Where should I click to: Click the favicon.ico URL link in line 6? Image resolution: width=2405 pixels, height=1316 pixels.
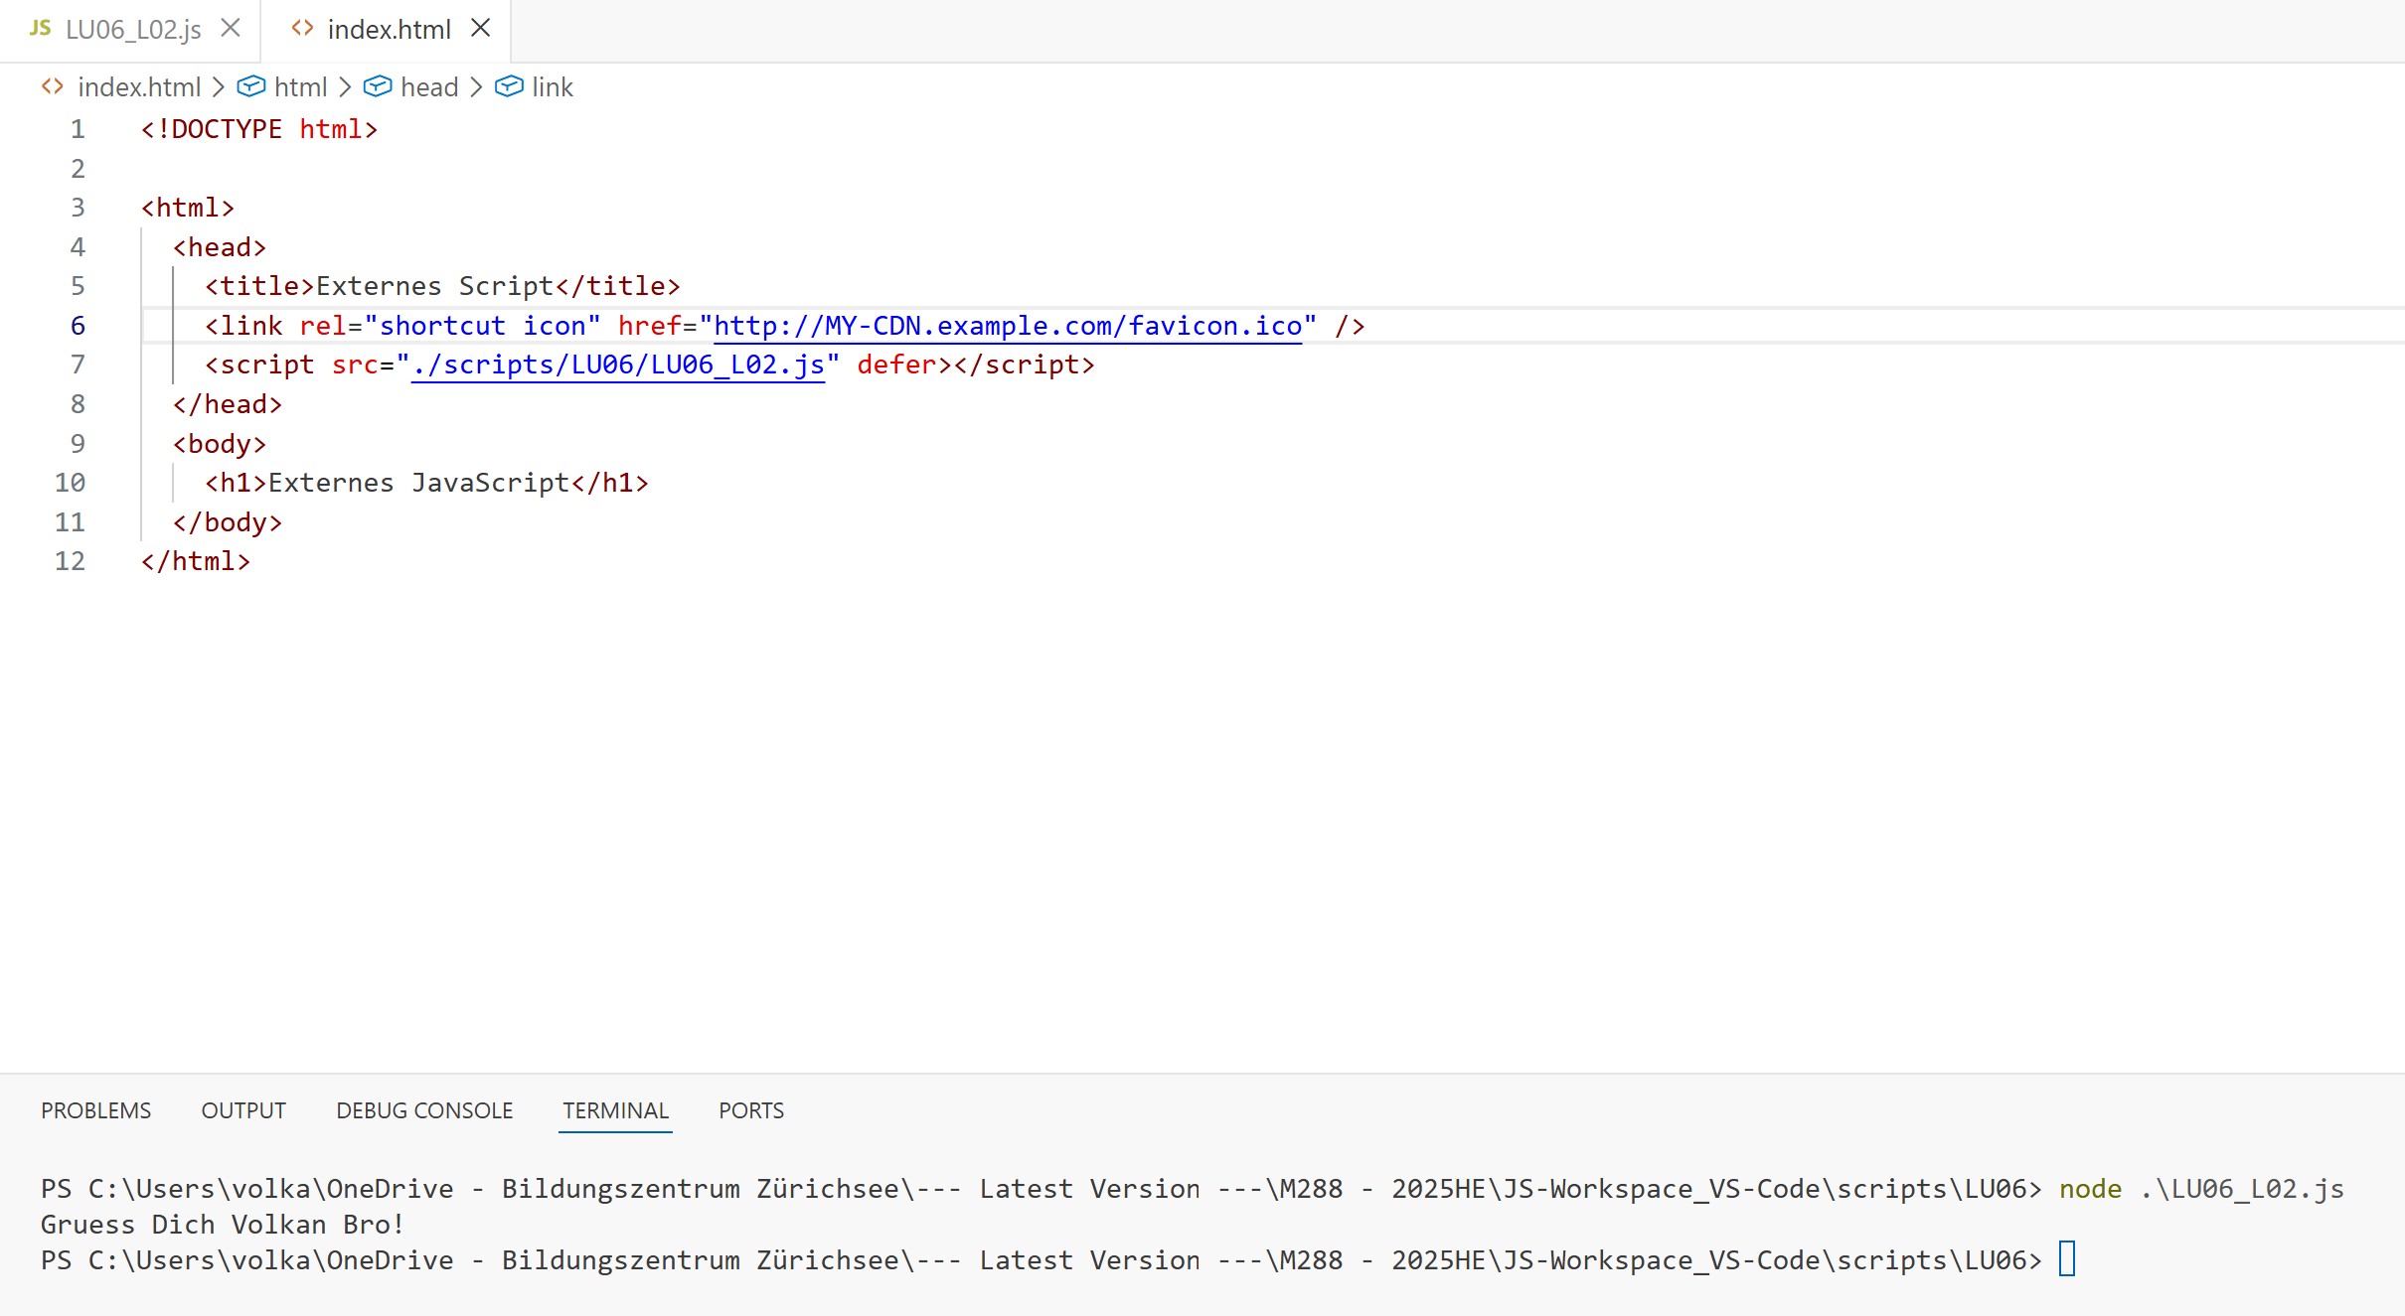coord(1007,326)
